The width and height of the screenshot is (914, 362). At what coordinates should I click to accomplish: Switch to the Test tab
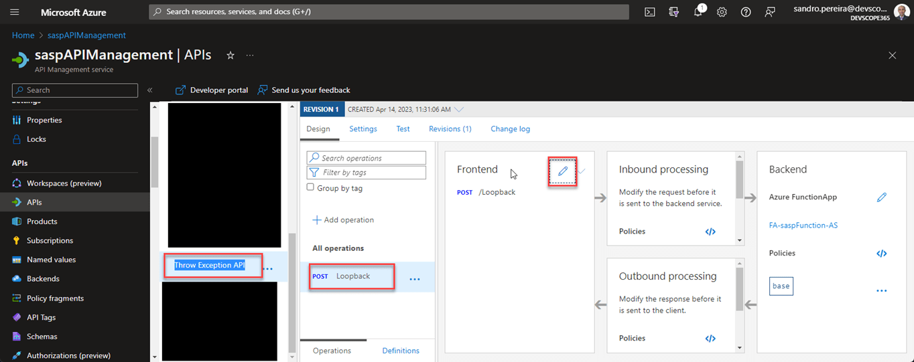click(403, 128)
